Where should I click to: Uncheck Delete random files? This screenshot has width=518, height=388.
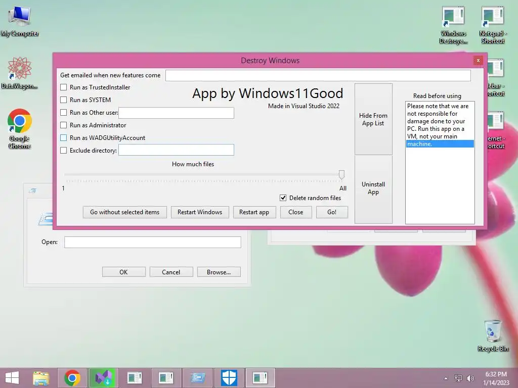[283, 198]
